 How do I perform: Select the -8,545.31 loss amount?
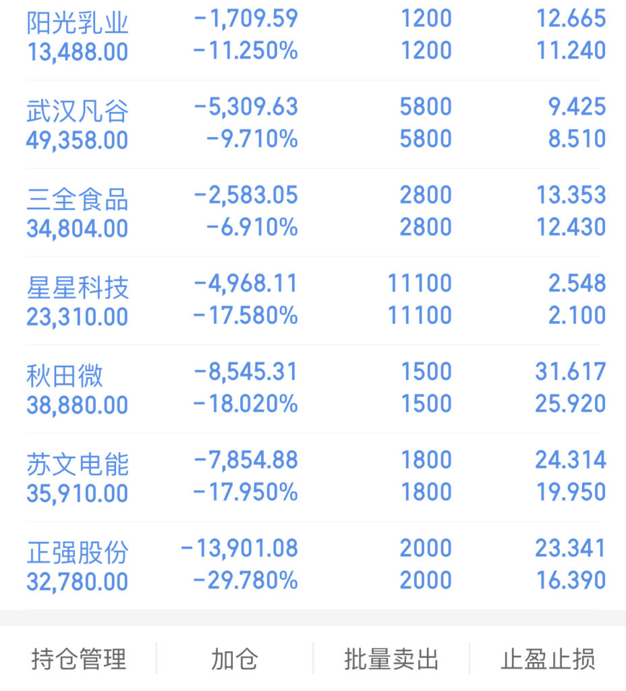[246, 372]
